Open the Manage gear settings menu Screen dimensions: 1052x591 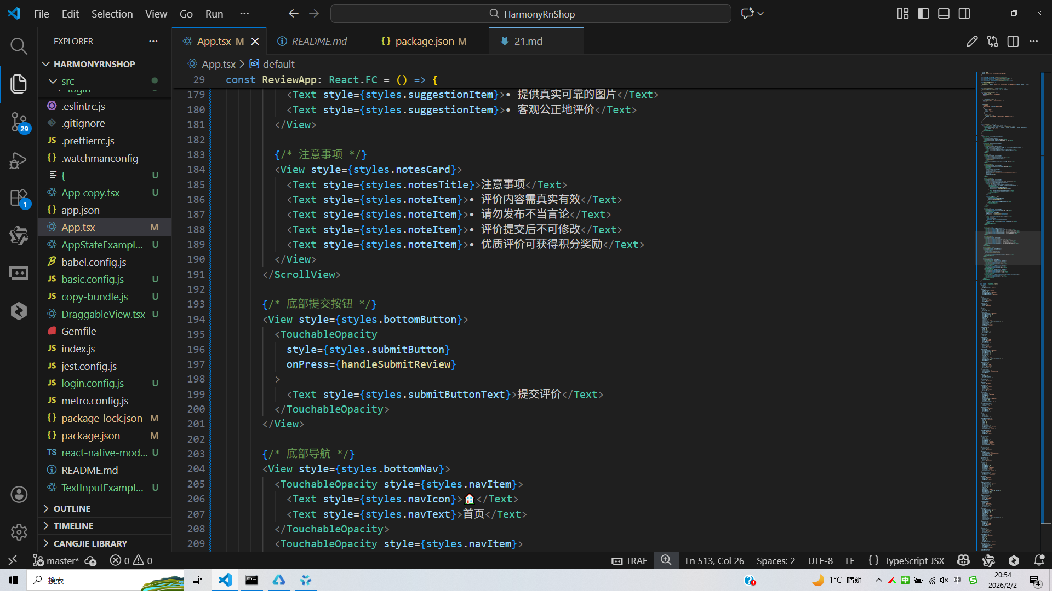tap(19, 532)
